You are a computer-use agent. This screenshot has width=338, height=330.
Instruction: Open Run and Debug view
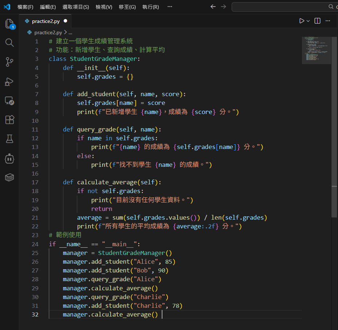tap(9, 82)
